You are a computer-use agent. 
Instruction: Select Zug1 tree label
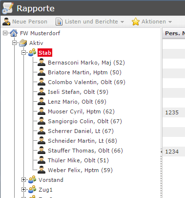tap(45, 190)
